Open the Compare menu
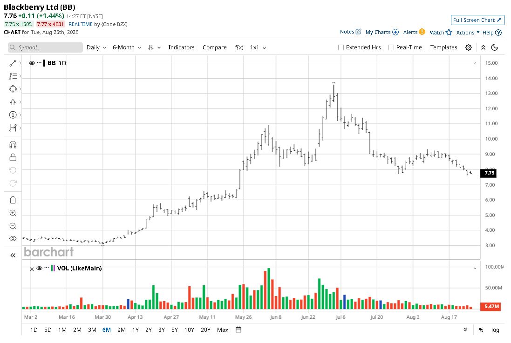Screen dimensions: 511x343 coord(214,47)
